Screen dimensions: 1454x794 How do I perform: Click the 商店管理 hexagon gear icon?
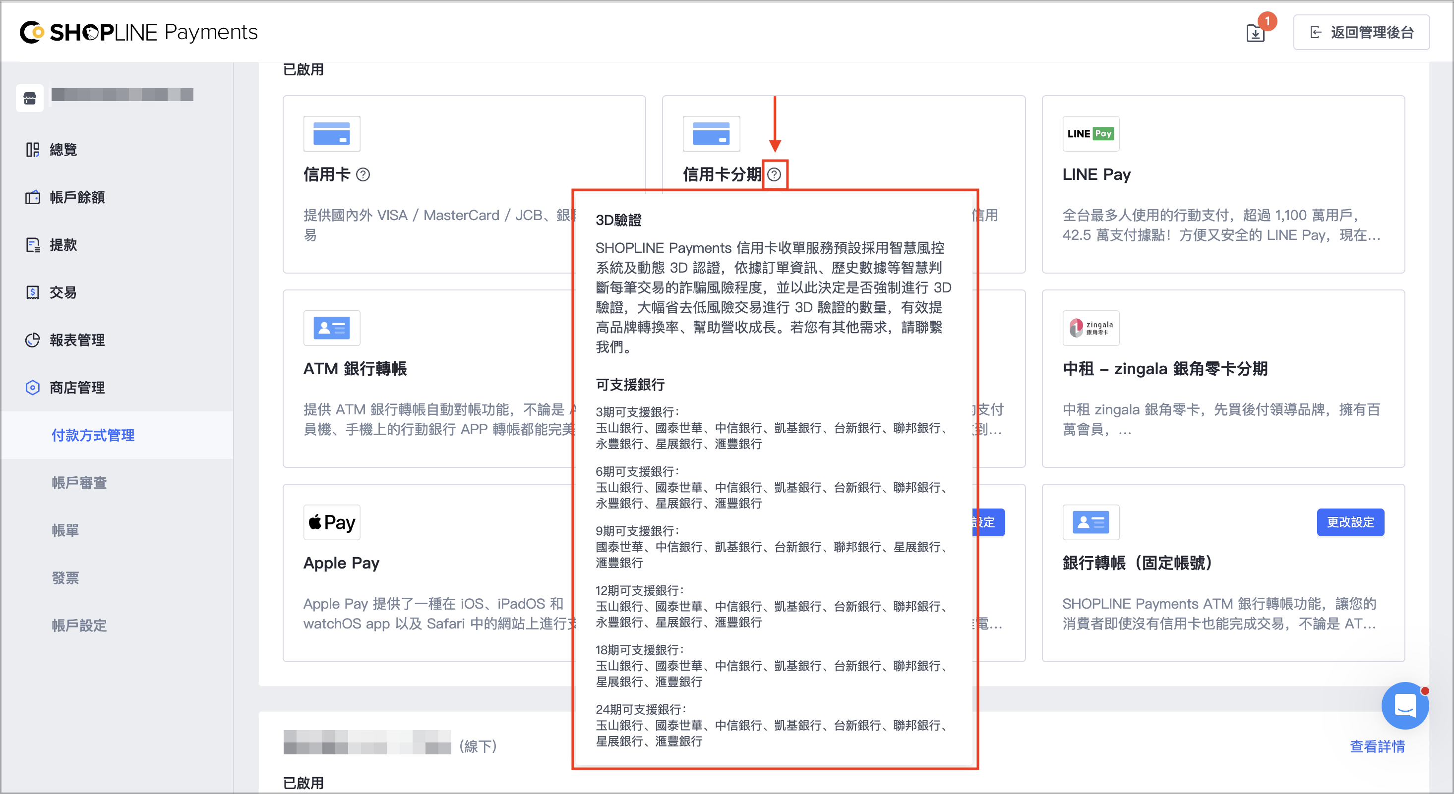33,388
